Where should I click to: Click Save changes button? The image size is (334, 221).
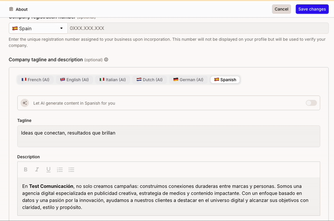pos(312,9)
